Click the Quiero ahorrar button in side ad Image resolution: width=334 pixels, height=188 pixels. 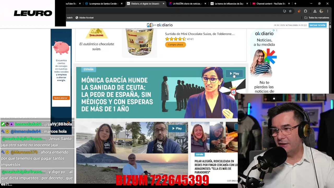click(x=61, y=98)
